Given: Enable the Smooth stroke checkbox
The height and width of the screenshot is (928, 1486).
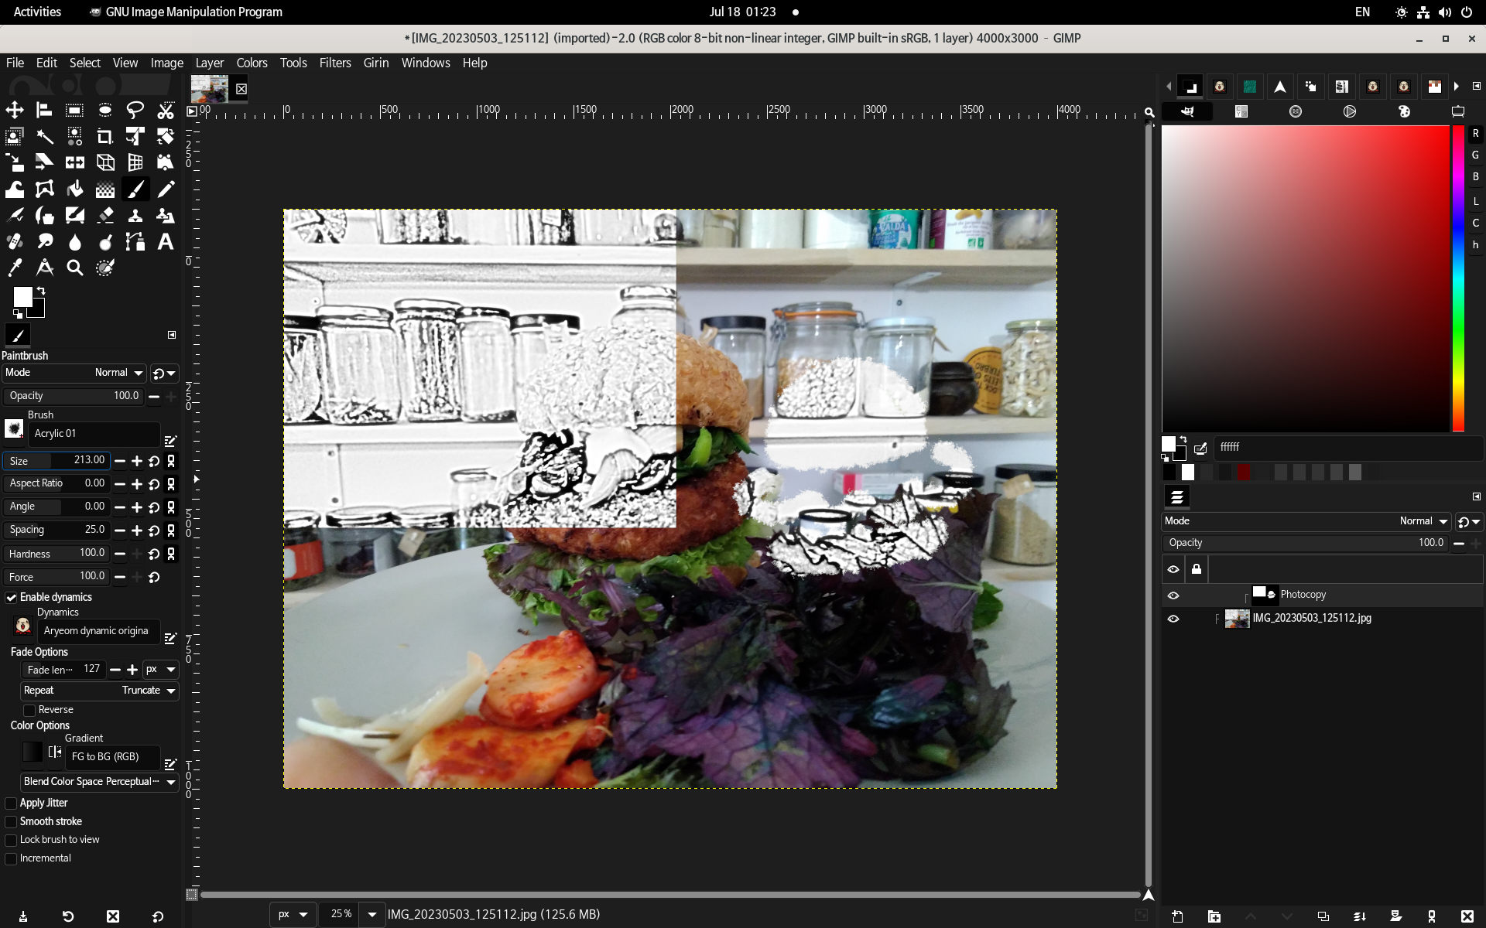Looking at the screenshot, I should point(12,821).
